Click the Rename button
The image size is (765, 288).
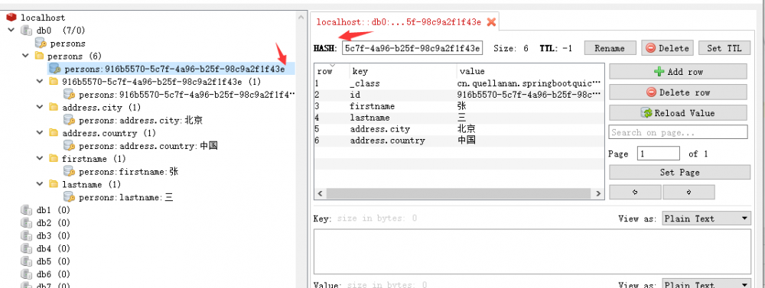[x=610, y=48]
